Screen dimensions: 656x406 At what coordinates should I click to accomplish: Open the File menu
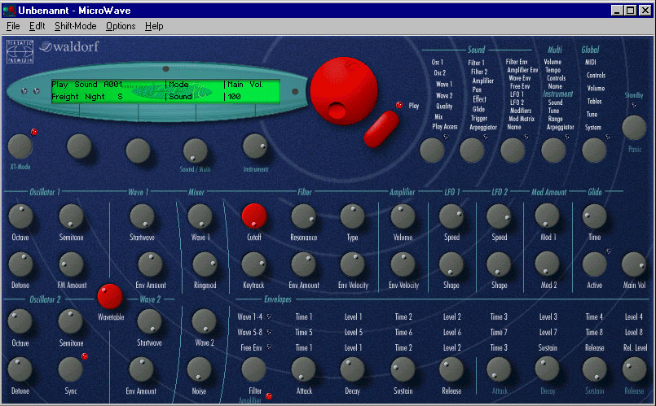coord(13,26)
